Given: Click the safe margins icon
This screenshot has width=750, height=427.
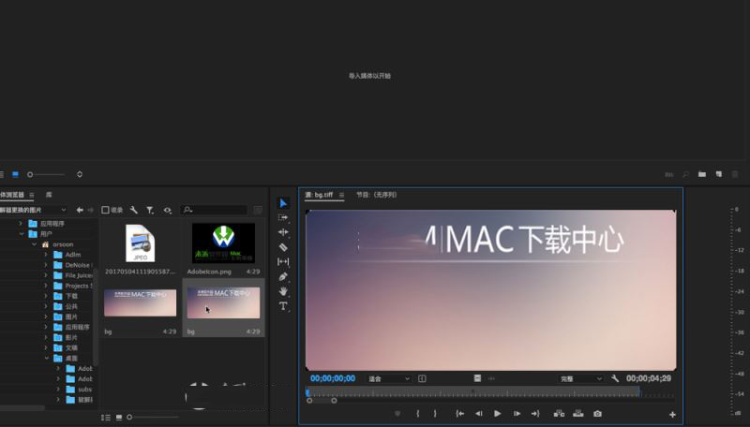Looking at the screenshot, I should [x=422, y=378].
